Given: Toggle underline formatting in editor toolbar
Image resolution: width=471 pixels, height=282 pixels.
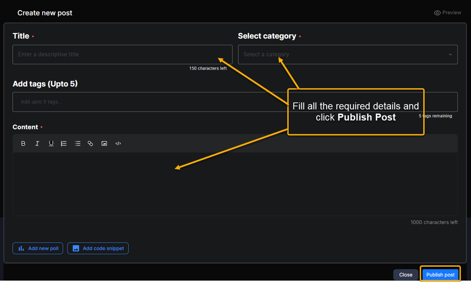Looking at the screenshot, I should [x=51, y=144].
